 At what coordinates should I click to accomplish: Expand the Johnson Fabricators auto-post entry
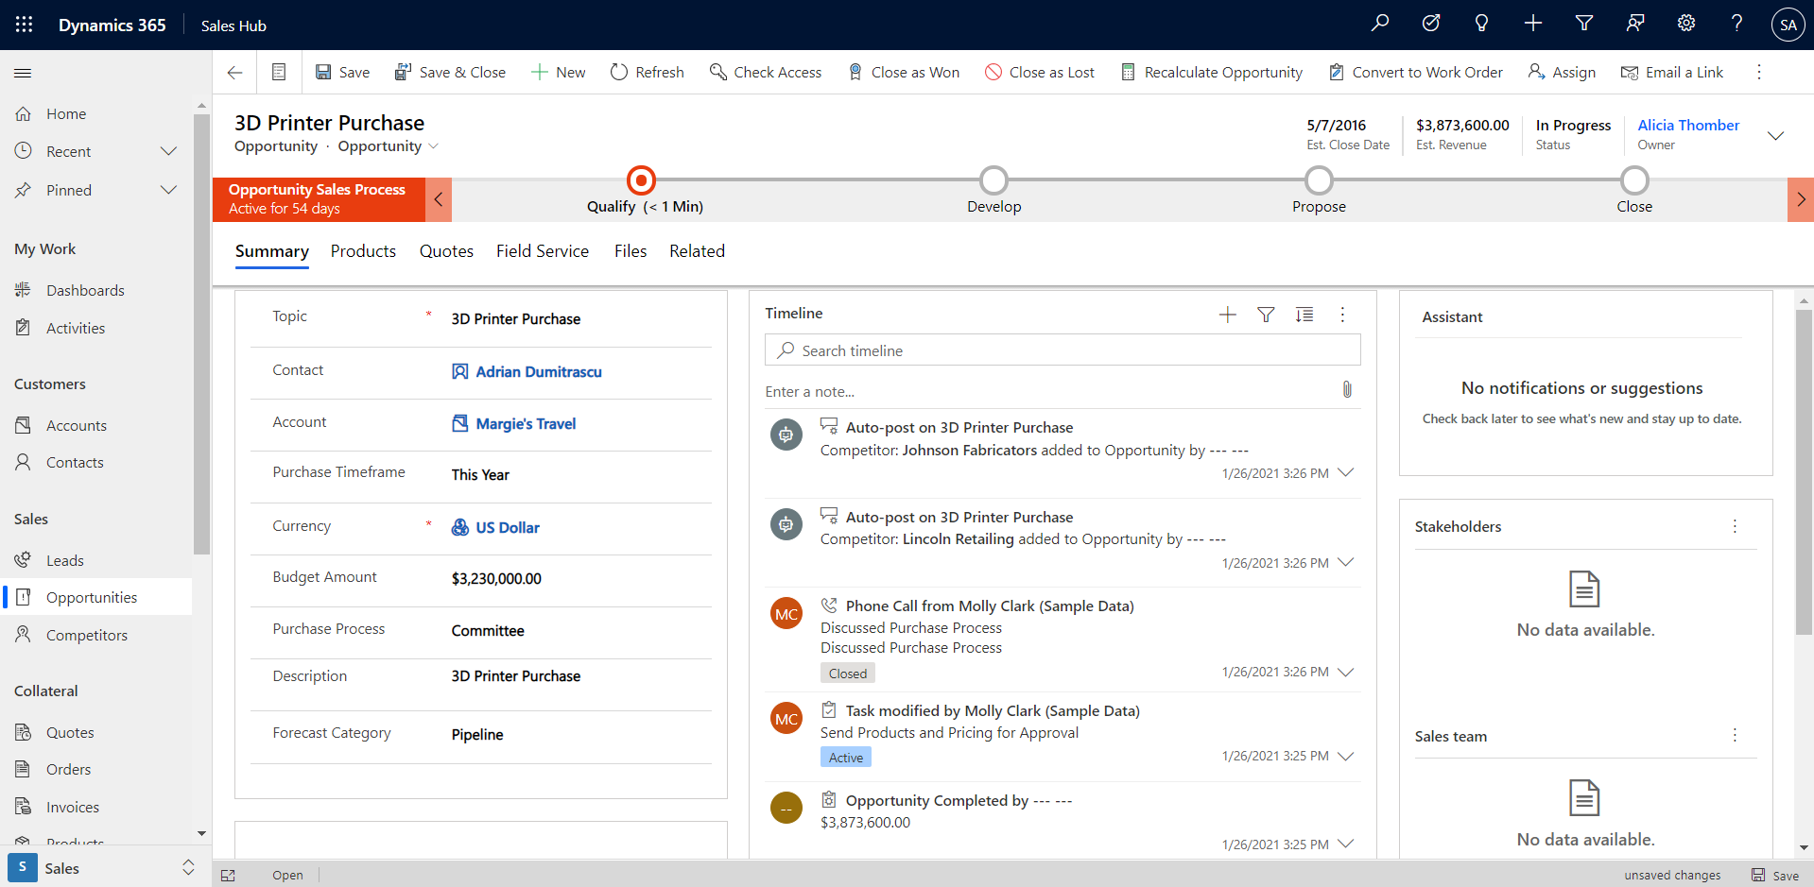tap(1346, 472)
